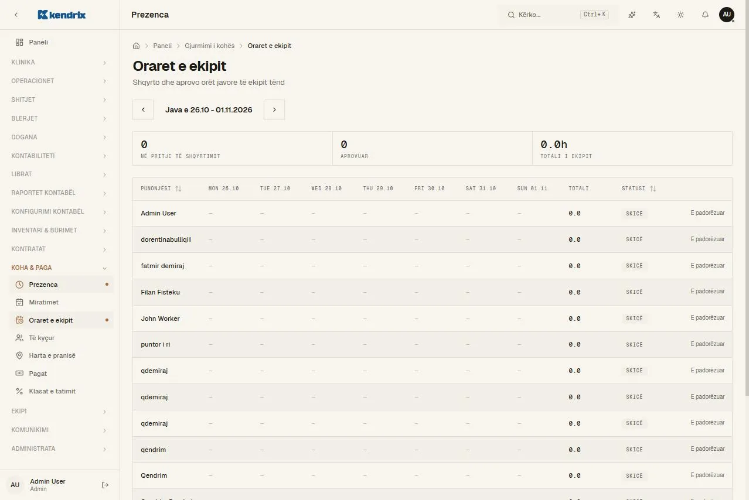This screenshot has height=500, width=749.
Task: Click dorentinabulliqi1 row name
Action: point(166,239)
